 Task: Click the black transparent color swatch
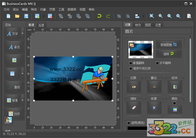[137, 128]
